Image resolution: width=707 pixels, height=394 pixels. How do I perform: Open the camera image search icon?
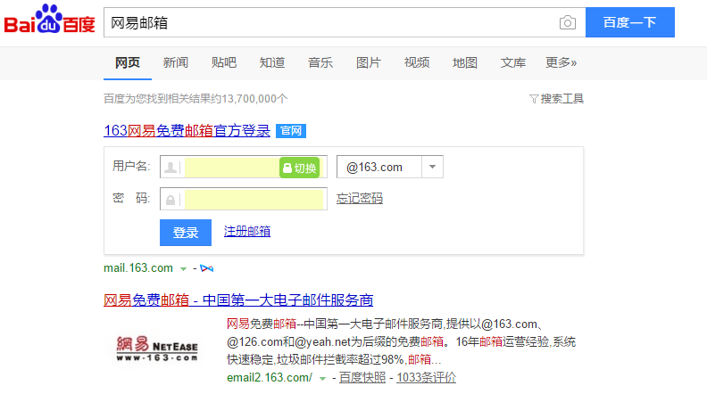567,22
